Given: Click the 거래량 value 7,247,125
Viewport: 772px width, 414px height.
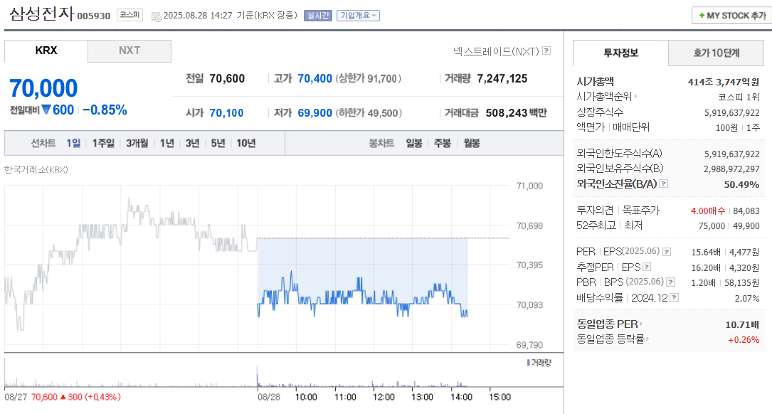Looking at the screenshot, I should tap(502, 79).
